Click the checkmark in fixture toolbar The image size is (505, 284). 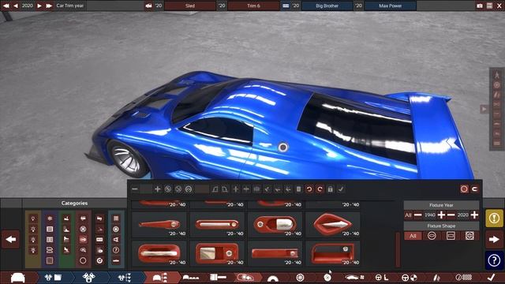click(341, 189)
